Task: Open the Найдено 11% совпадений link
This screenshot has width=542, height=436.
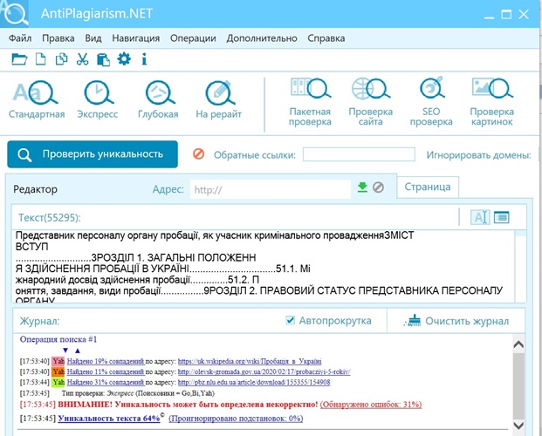Action: tap(106, 371)
